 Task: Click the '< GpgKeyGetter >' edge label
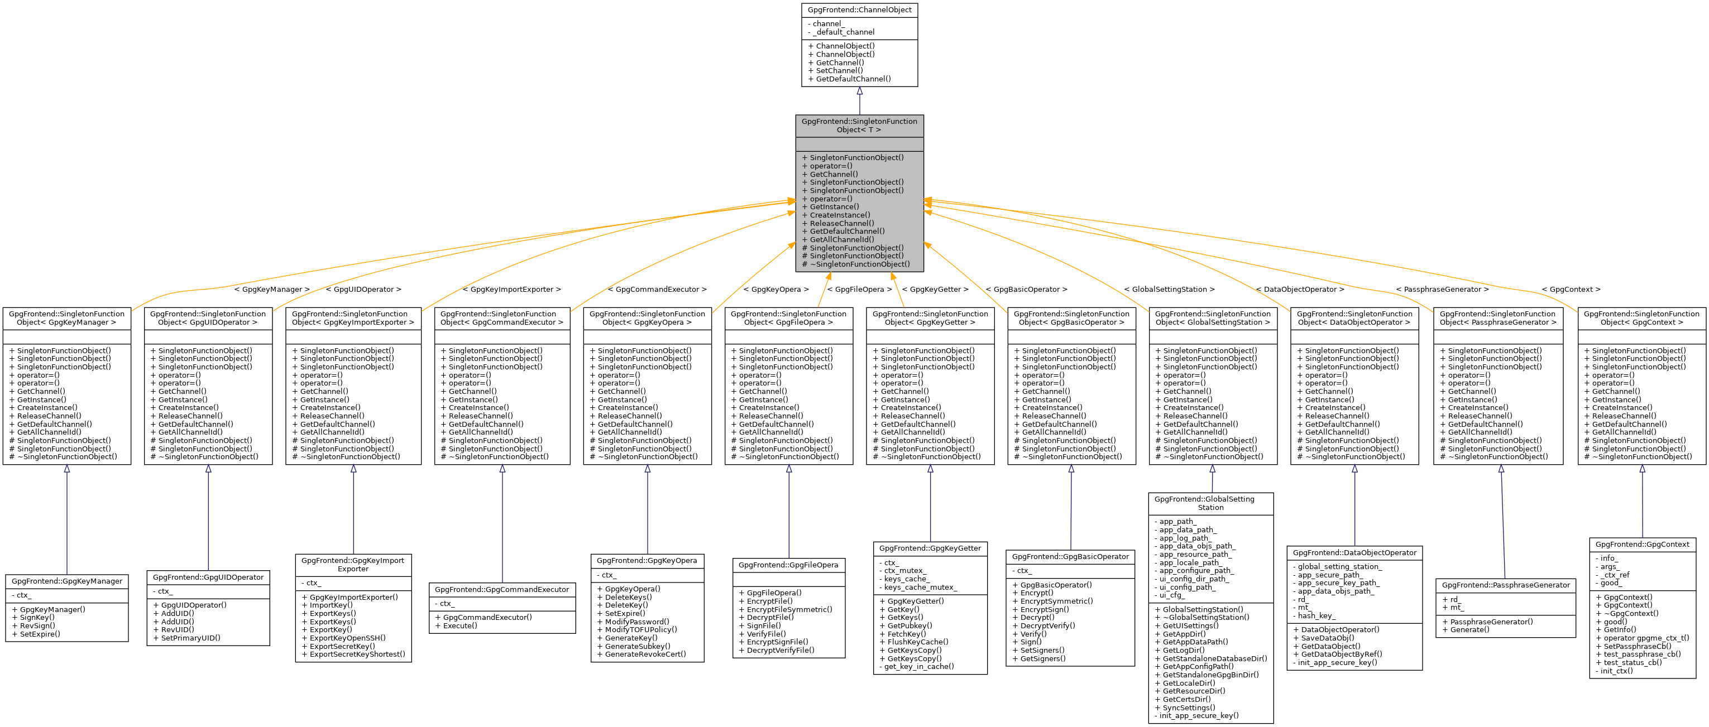pyautogui.click(x=935, y=290)
